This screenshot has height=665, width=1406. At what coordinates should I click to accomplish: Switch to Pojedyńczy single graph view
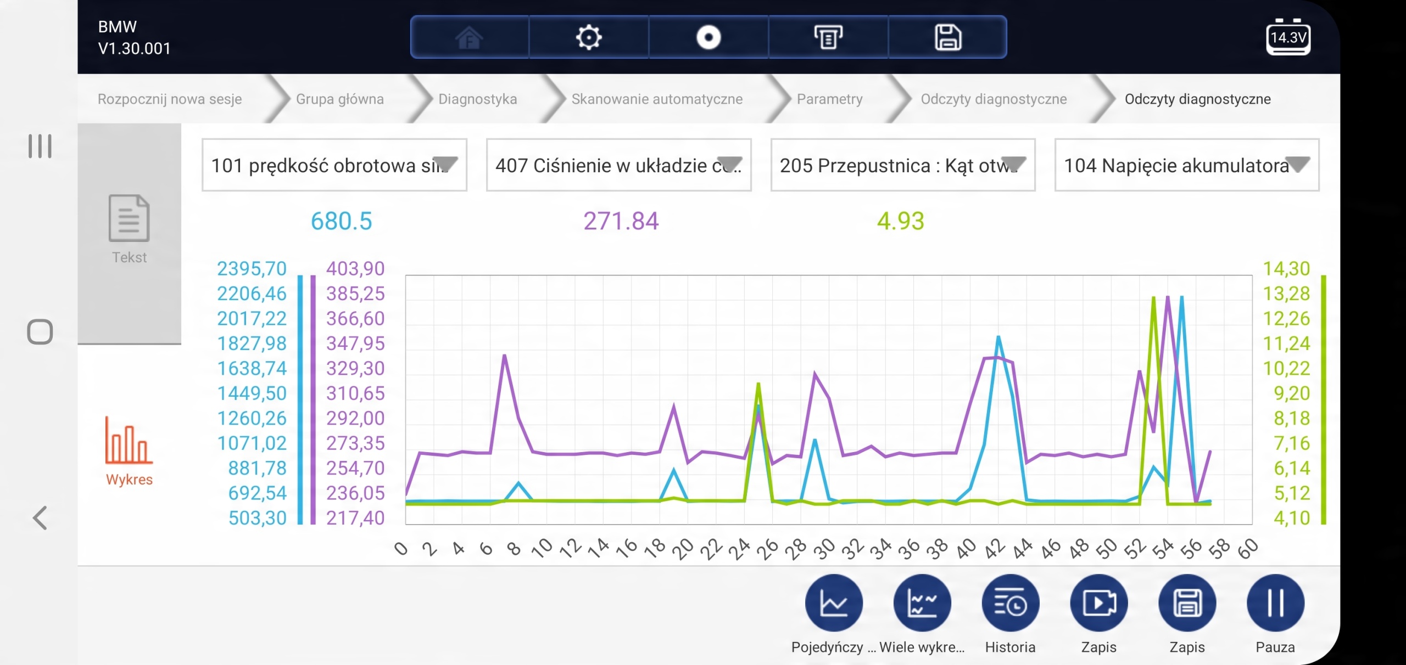(834, 603)
